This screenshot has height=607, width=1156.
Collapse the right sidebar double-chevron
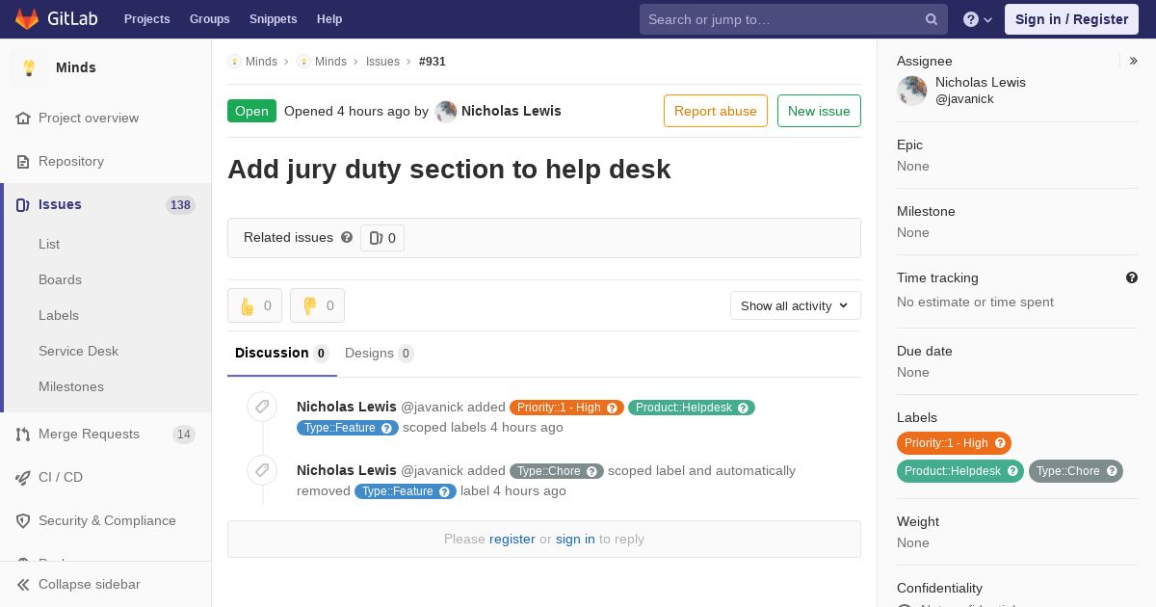pos(1134,61)
